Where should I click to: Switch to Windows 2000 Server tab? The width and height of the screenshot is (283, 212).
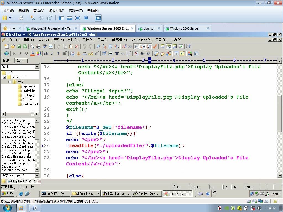(187, 28)
